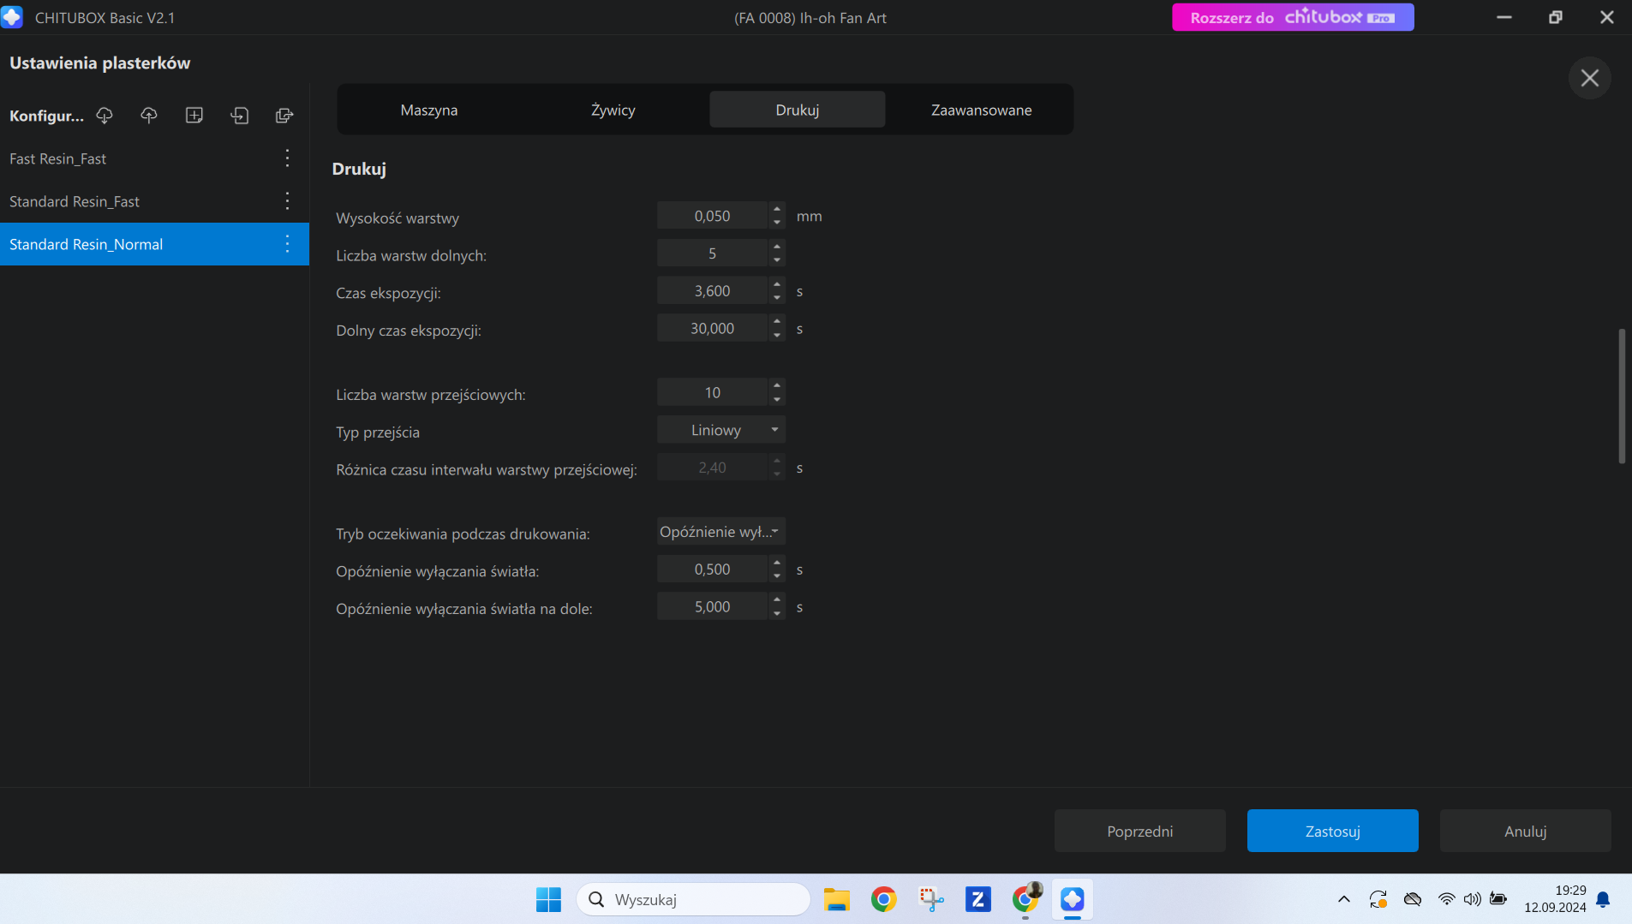Click Czas ekspozycji 3,600 field
This screenshot has height=924, width=1632.
click(712, 291)
